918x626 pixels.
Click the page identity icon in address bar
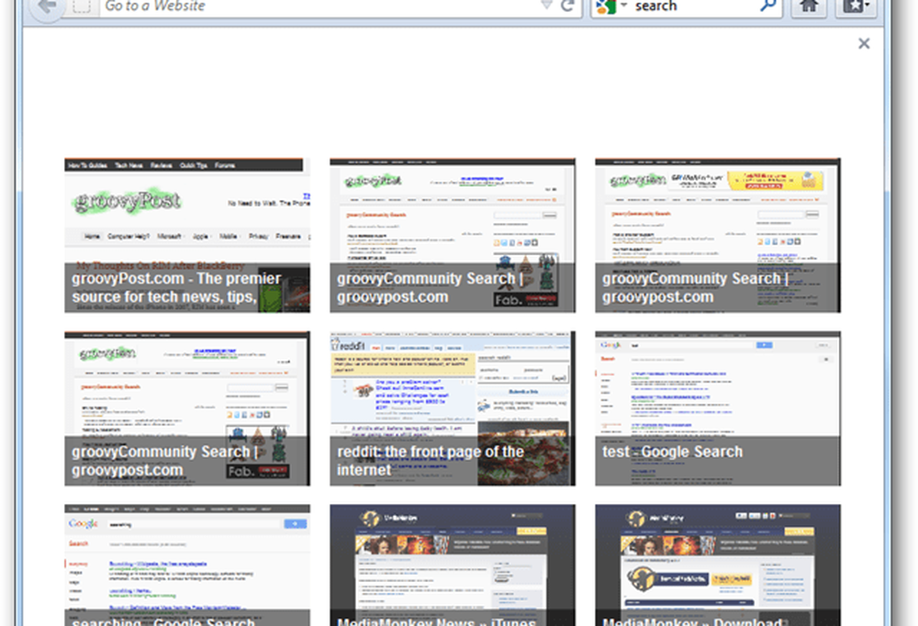pos(82,6)
